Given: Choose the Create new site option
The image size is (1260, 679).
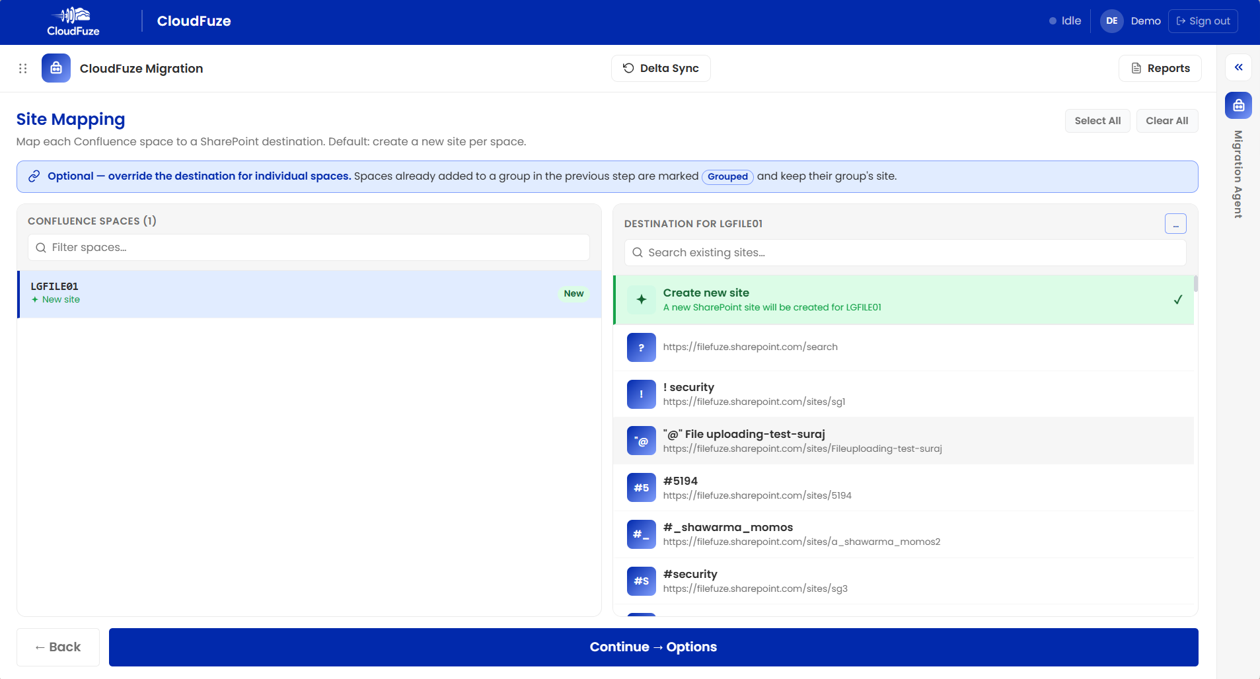Looking at the screenshot, I should tap(903, 300).
